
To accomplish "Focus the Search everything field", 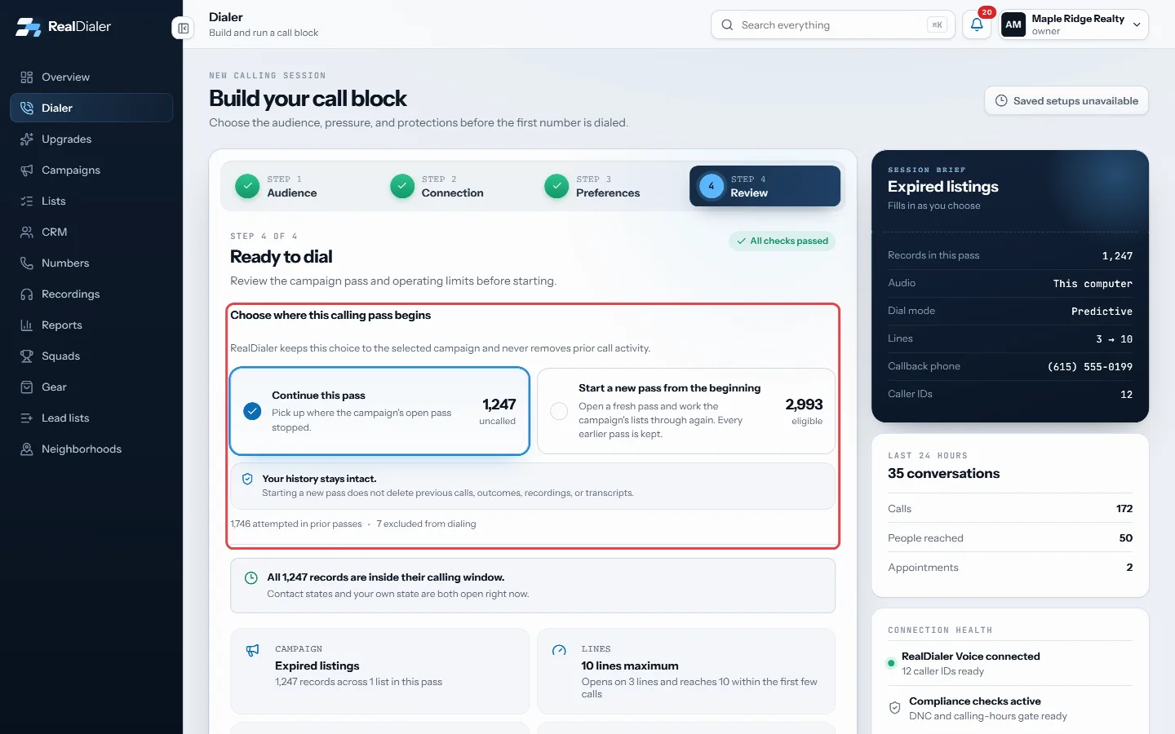I will coord(833,25).
